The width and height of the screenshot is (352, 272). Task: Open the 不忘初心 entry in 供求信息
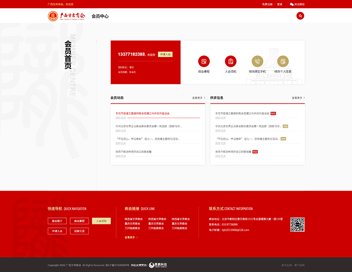(248, 139)
